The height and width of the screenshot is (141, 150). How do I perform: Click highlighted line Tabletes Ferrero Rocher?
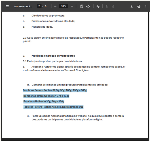[53, 107]
